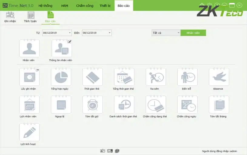247x155 pixels.
Task: Open the Lịch nhân viên report
Action: click(x=29, y=105)
